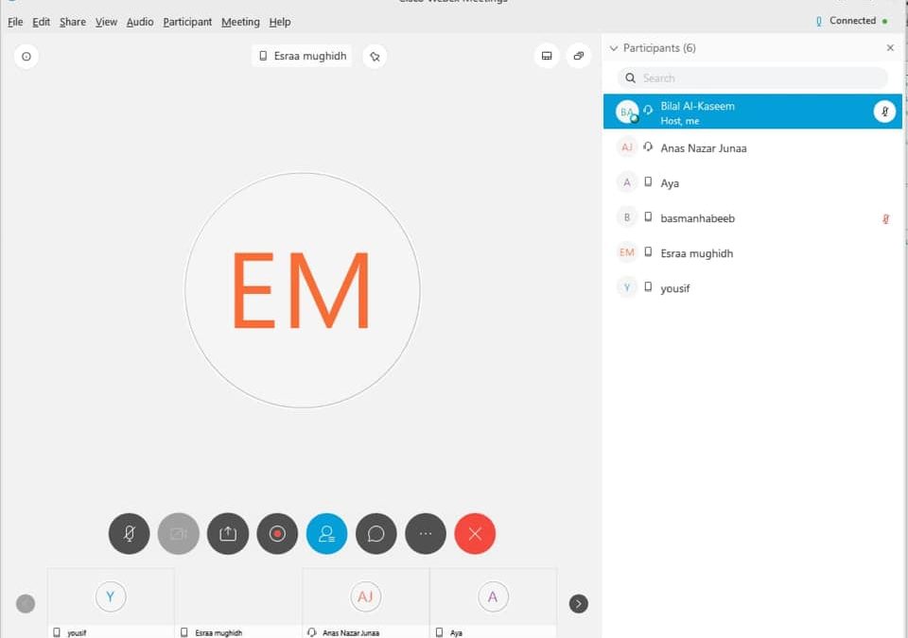Start recording with the record button
The image size is (908, 638).
(277, 534)
